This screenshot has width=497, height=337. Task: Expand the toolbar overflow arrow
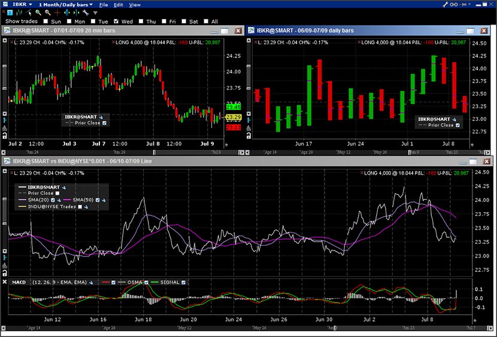95,13
